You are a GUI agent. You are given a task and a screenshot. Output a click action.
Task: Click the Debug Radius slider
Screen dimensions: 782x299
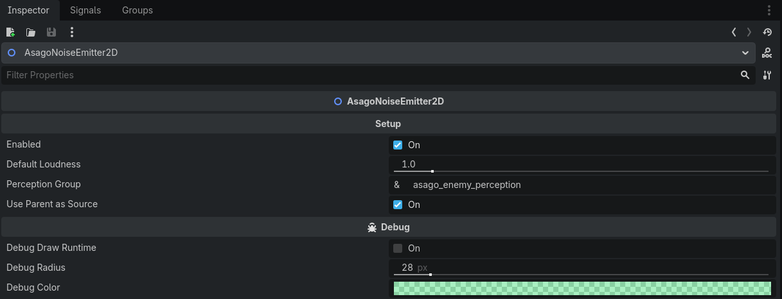(581, 275)
